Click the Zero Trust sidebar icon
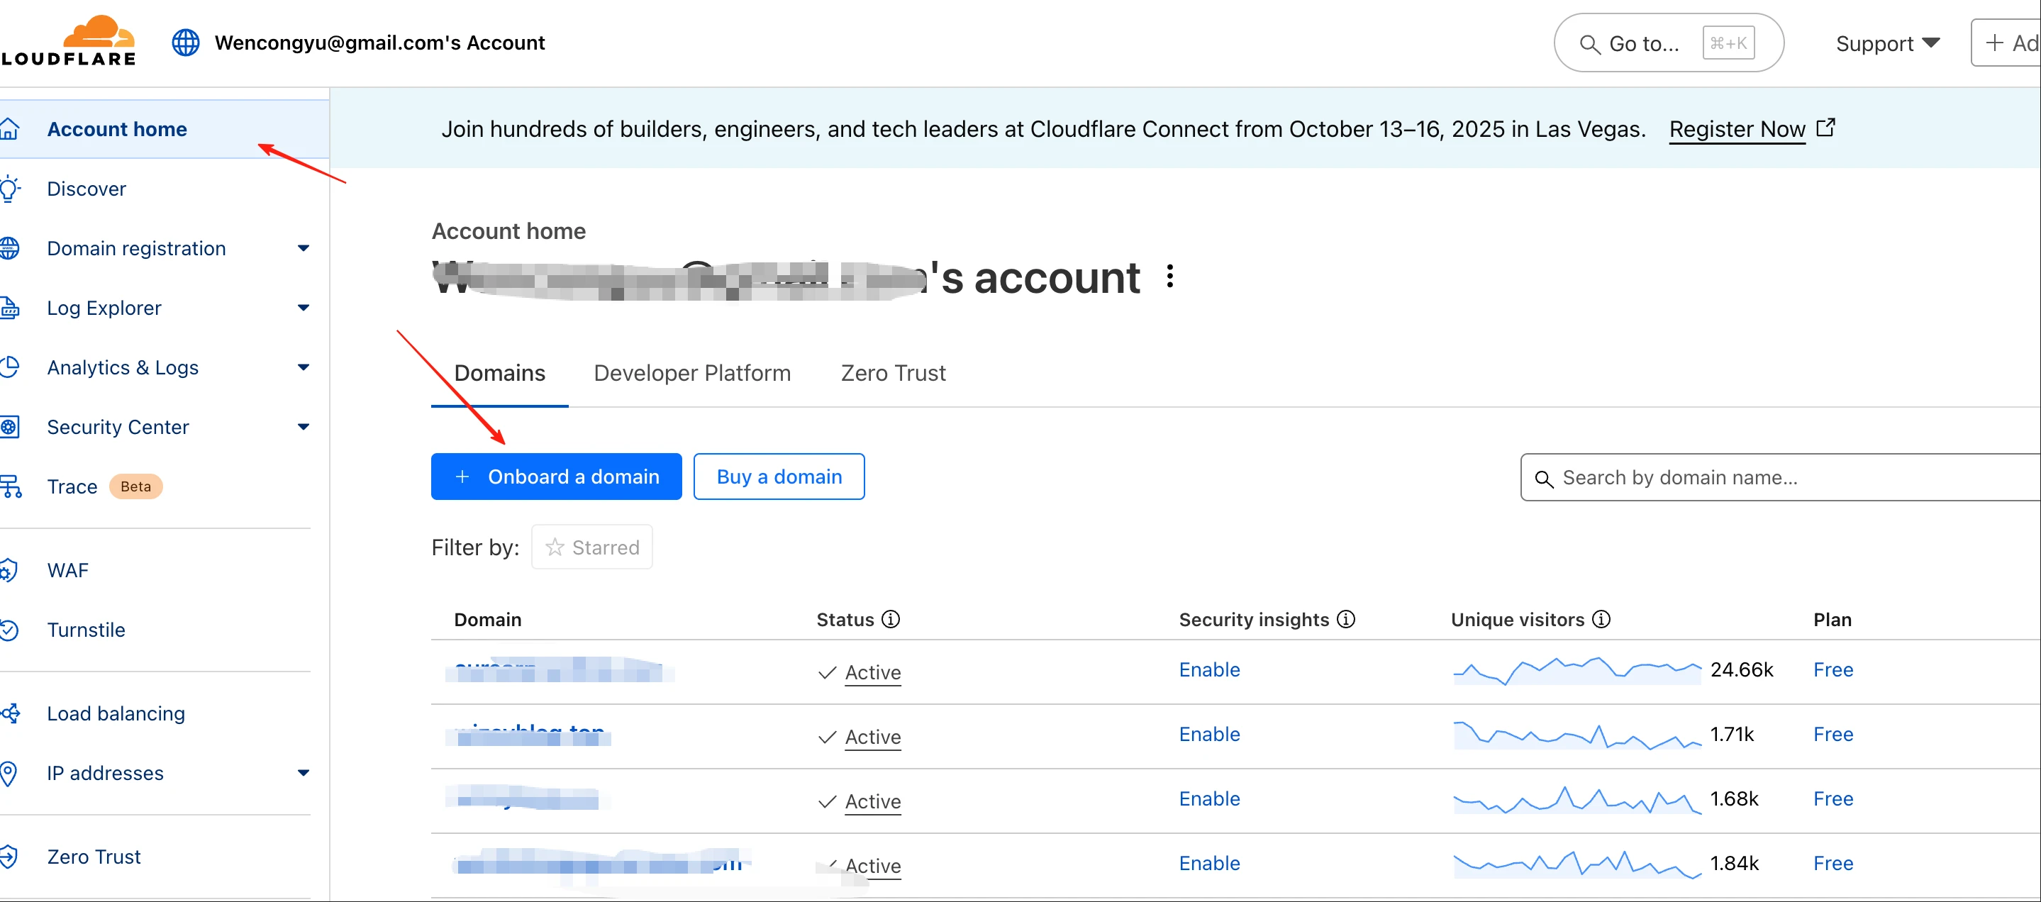Screen dimensions: 2041x902 [x=9, y=857]
